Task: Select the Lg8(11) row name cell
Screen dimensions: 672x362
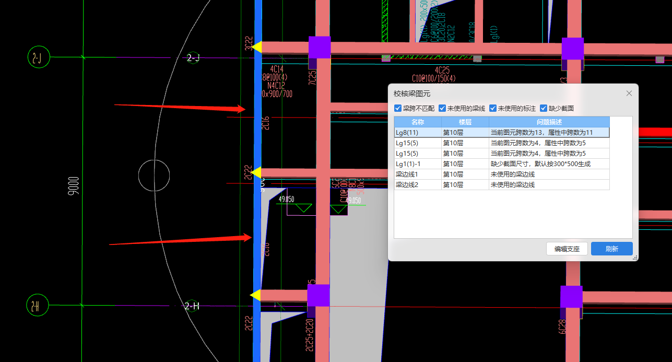Action: pyautogui.click(x=418, y=133)
